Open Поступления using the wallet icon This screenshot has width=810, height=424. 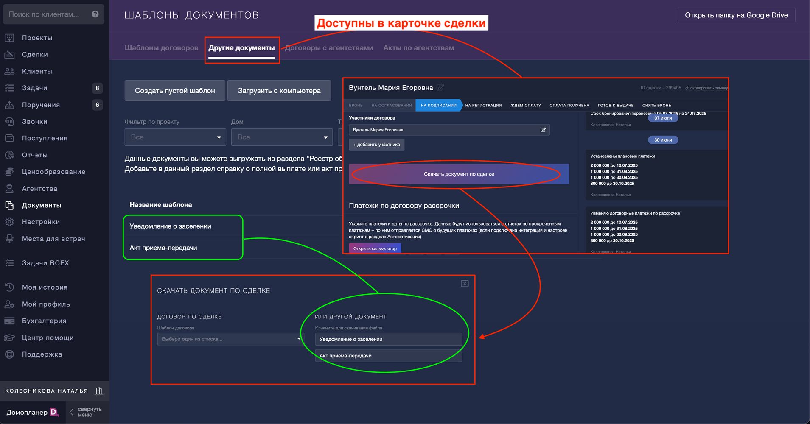pyautogui.click(x=9, y=138)
